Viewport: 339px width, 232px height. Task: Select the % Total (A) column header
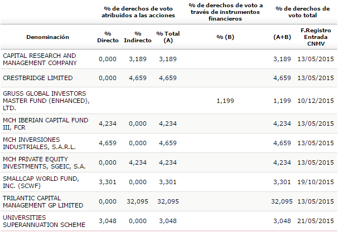click(x=168, y=37)
